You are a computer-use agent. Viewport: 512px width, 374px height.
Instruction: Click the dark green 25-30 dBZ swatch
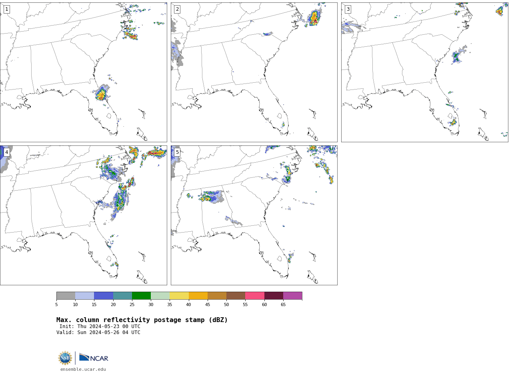(141, 296)
